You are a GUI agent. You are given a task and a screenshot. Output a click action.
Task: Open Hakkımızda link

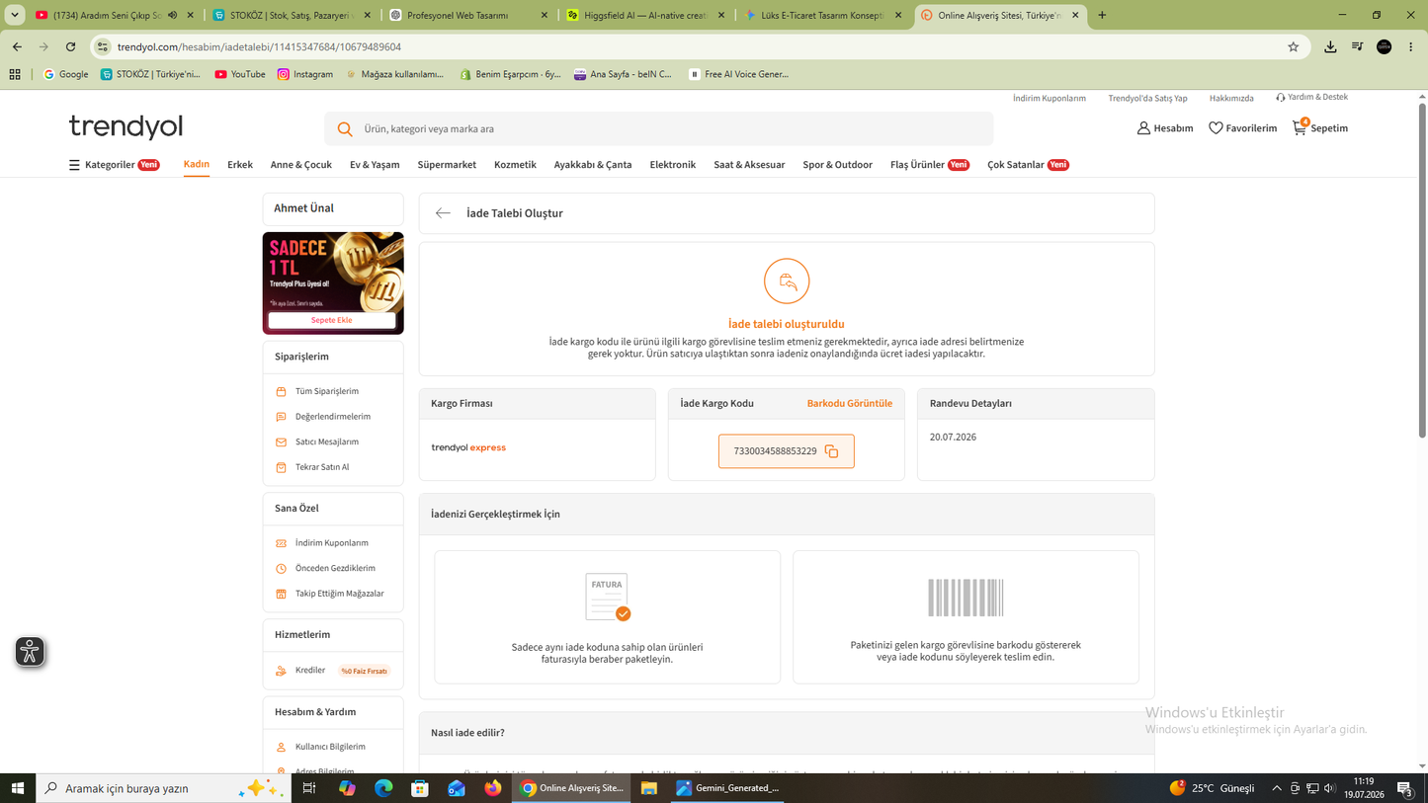pyautogui.click(x=1231, y=99)
